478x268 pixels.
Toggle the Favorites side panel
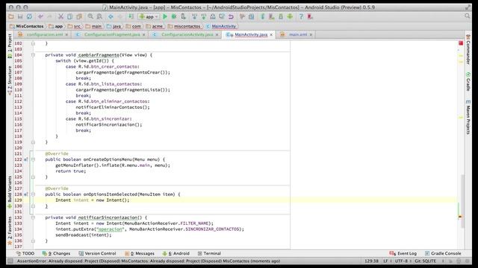point(10,230)
